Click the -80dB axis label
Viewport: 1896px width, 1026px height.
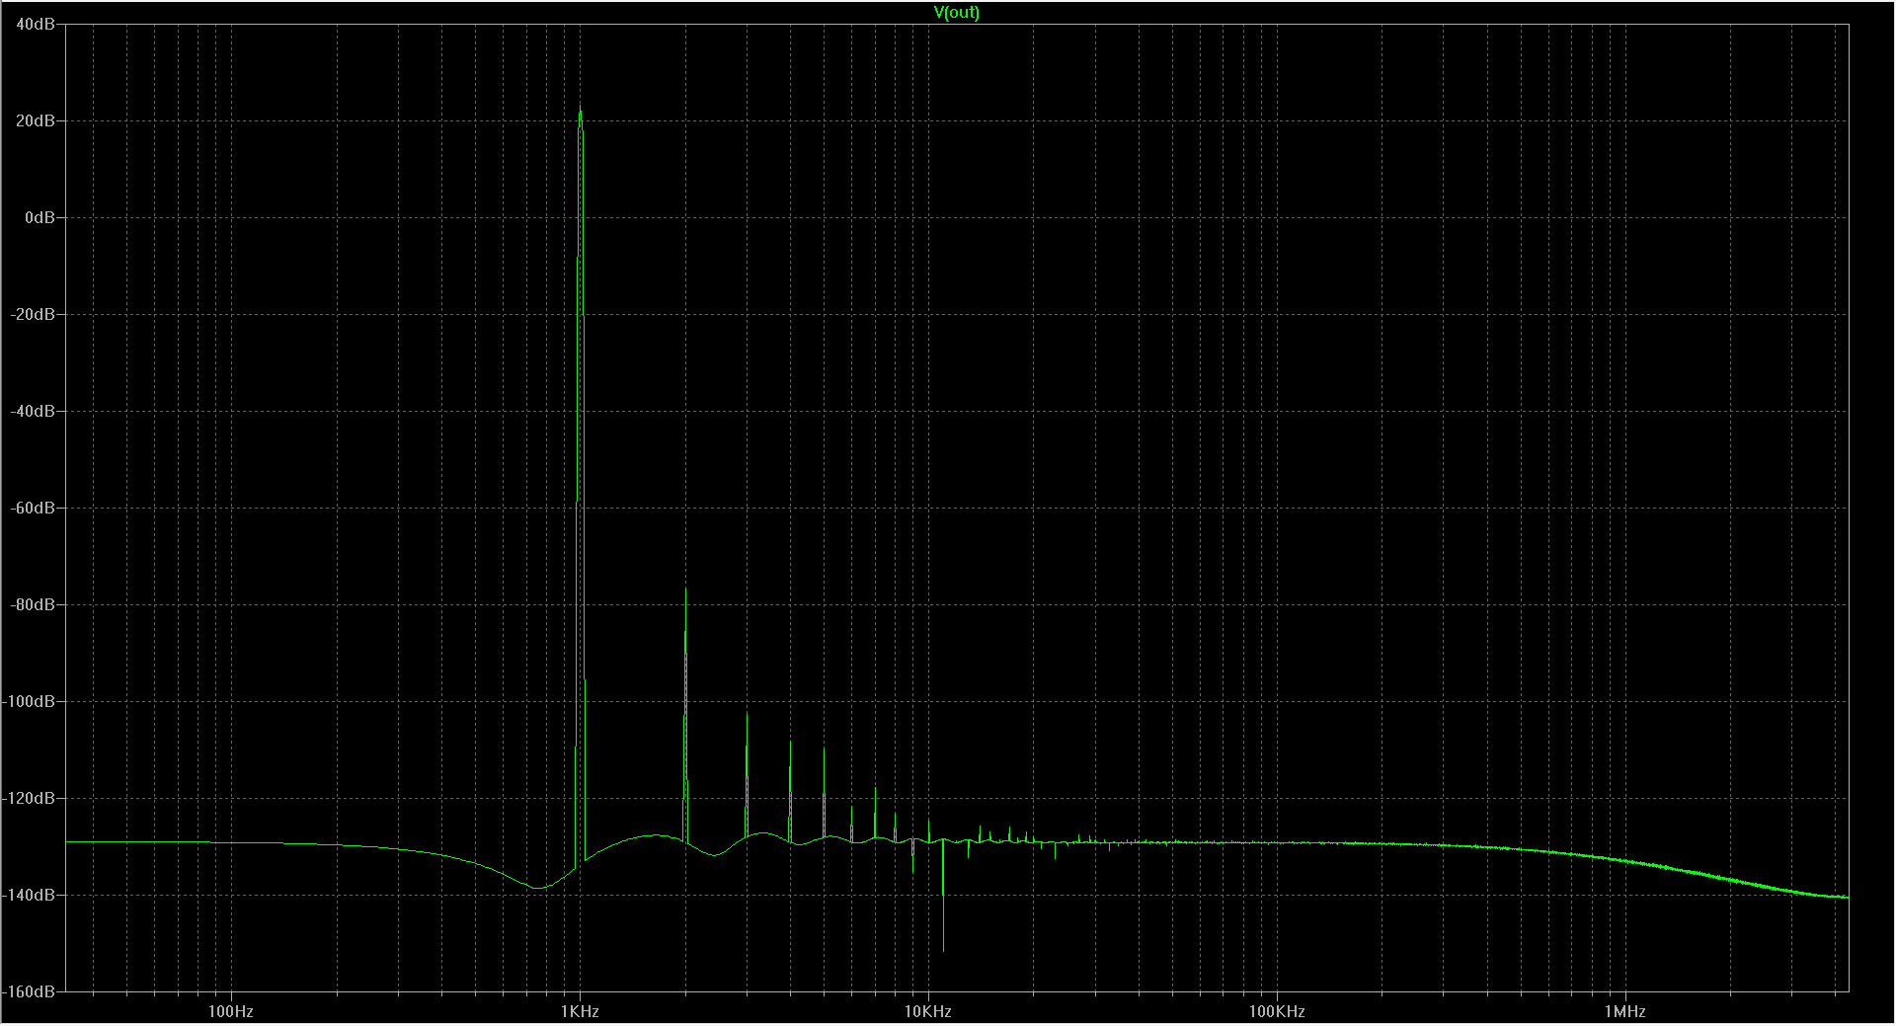(33, 604)
